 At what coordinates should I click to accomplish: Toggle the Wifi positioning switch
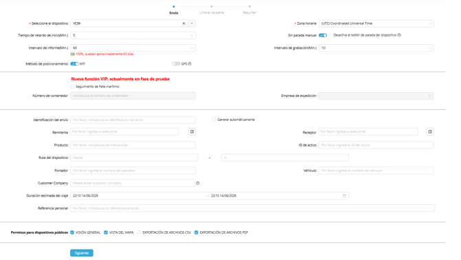[74, 64]
